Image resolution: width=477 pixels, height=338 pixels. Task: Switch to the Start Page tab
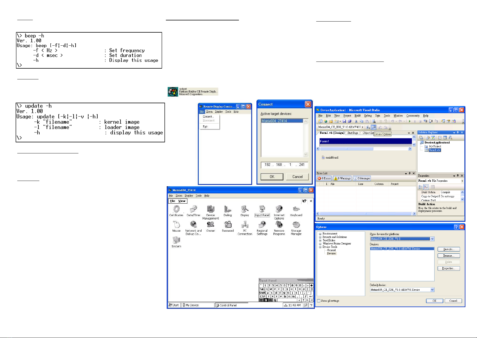tap(353, 133)
